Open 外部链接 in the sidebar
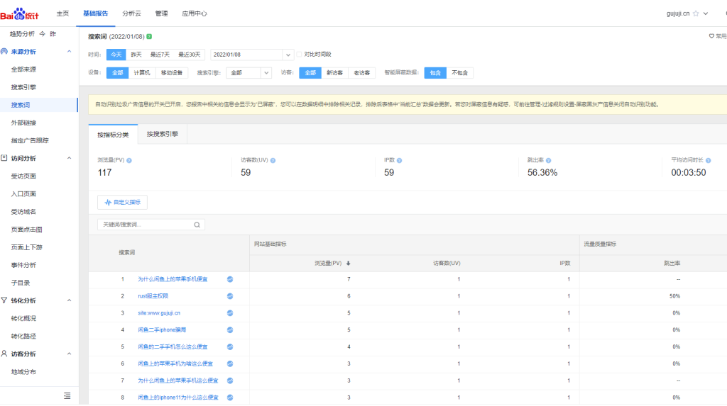This screenshot has height=406, width=727. (x=23, y=123)
